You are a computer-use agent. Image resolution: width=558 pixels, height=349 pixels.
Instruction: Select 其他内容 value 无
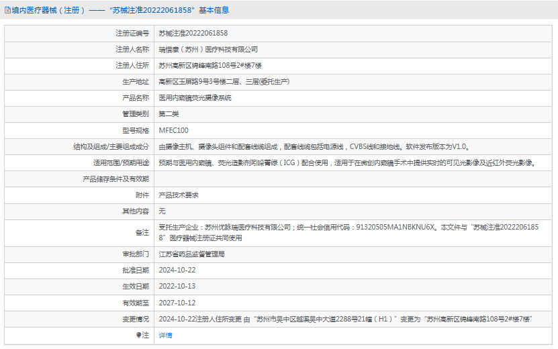[x=162, y=211]
